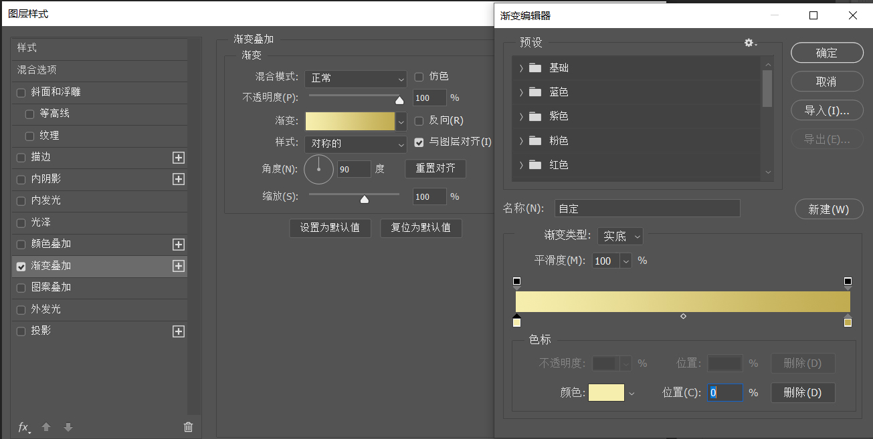Open color stop 颜色 dropdown arrow

pos(631,393)
